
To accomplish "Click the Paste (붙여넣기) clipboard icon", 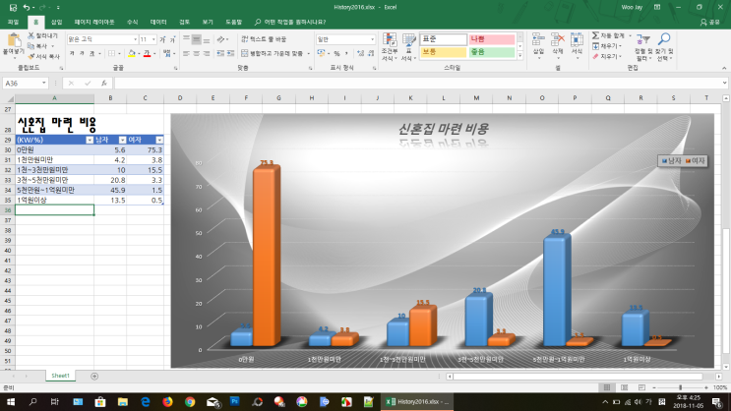I will pyautogui.click(x=14, y=40).
